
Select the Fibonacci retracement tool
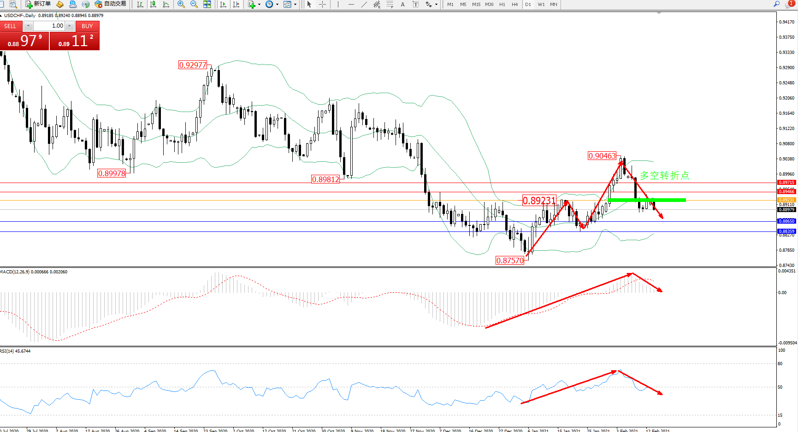point(390,4)
